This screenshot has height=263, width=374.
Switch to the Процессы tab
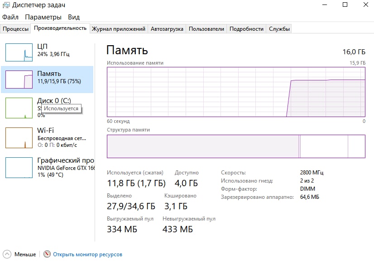(x=16, y=29)
